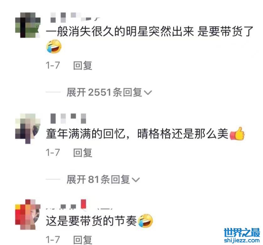Reply to the 童年满满的回忆 comment

click(x=83, y=153)
